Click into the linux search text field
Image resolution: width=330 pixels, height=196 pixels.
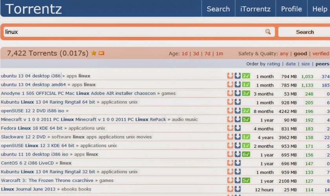pyautogui.click(x=134, y=32)
